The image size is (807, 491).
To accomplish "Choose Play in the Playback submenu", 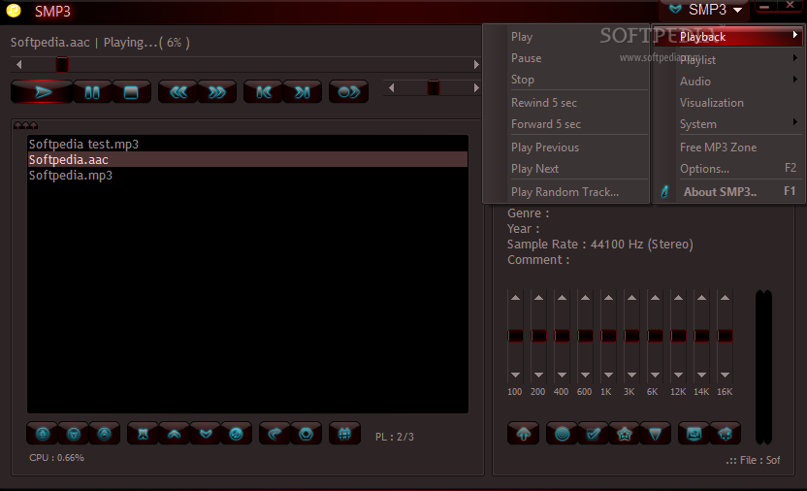I will tap(565, 37).
